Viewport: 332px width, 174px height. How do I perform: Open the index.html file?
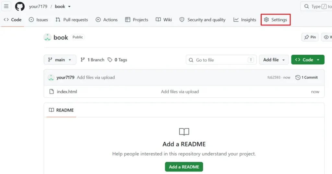(x=67, y=92)
